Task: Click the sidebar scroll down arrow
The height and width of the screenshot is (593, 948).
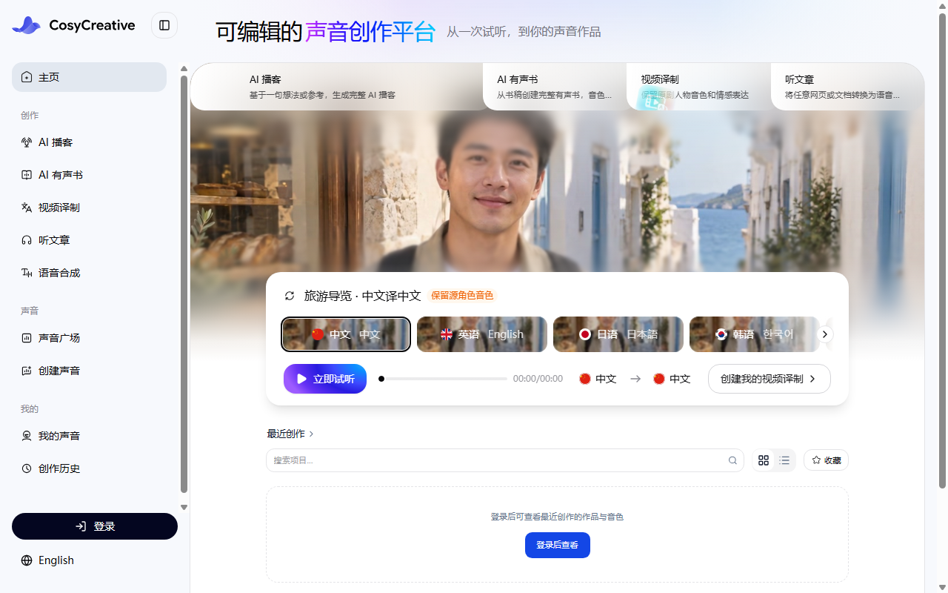Action: (x=184, y=508)
